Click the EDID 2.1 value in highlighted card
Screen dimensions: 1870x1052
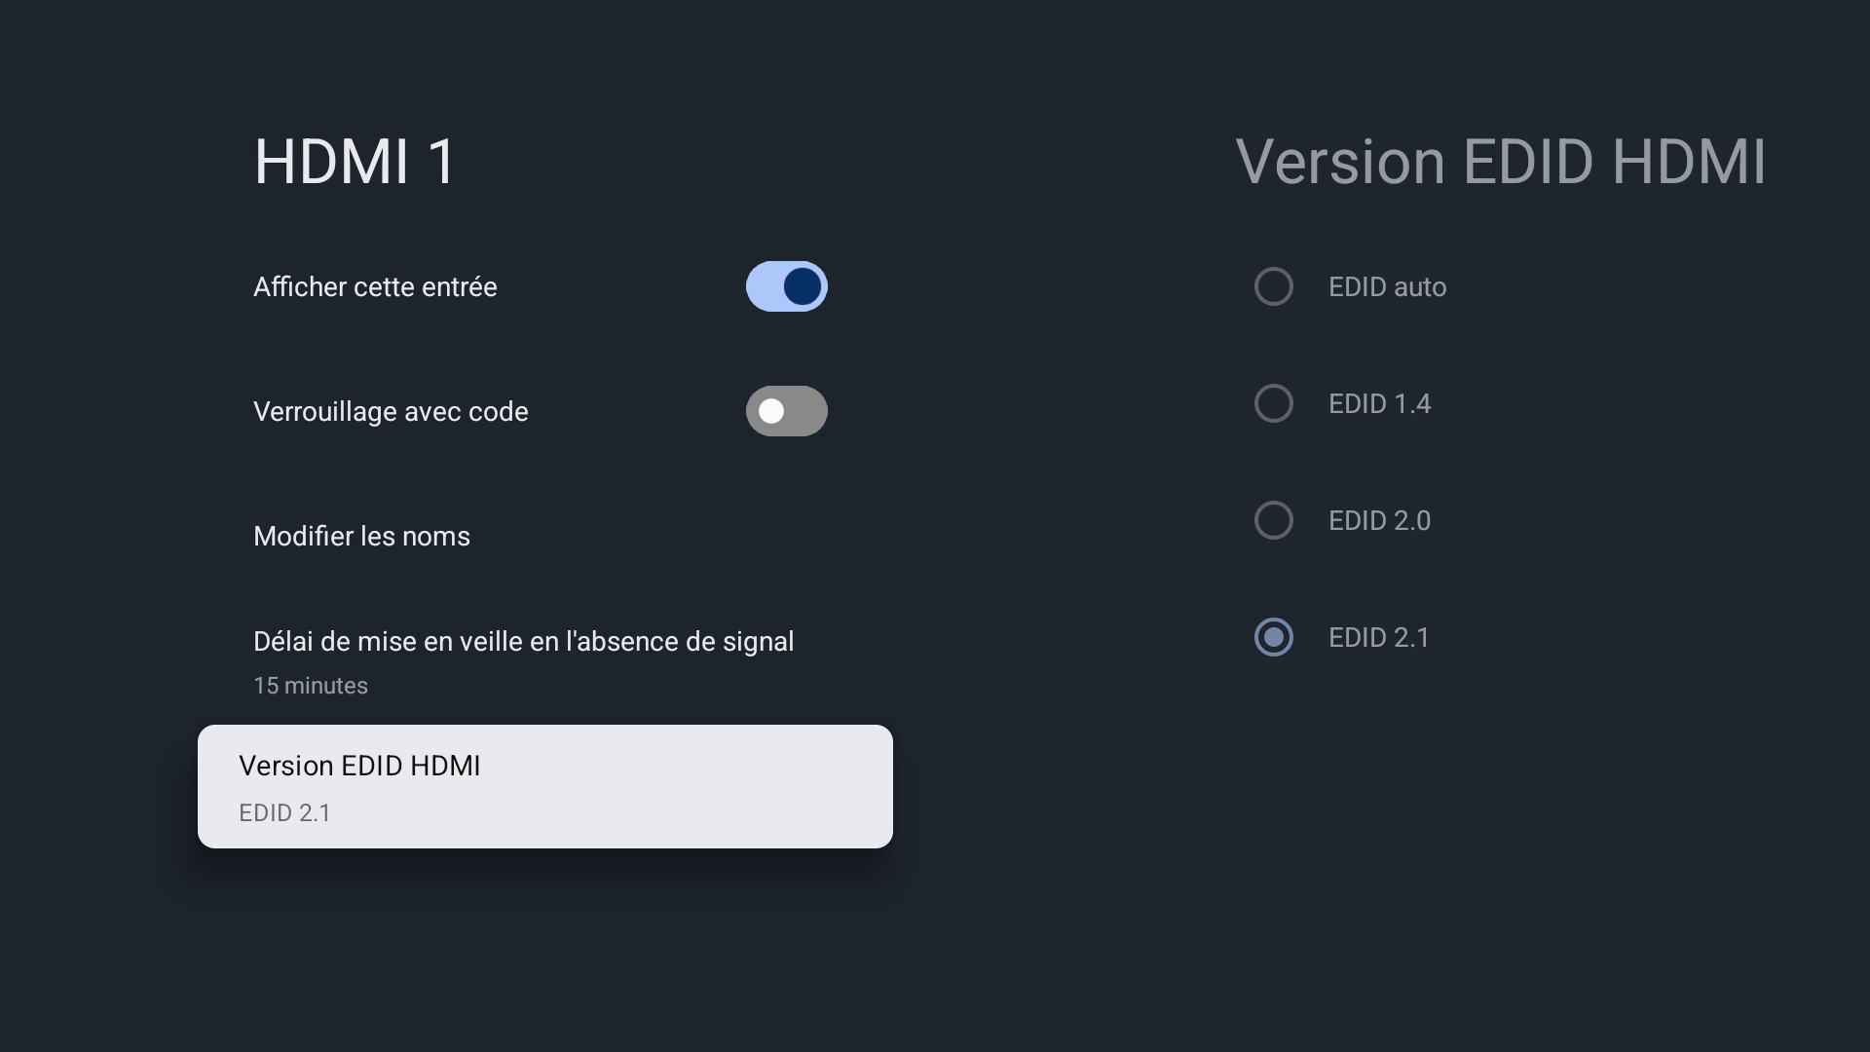pyautogui.click(x=284, y=812)
